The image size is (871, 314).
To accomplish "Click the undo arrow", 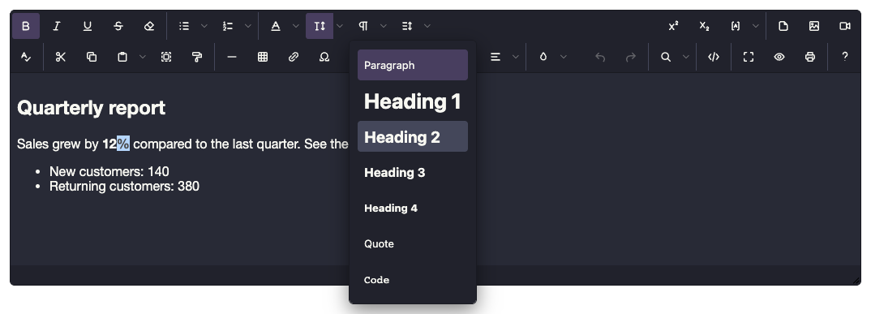I will tap(600, 57).
